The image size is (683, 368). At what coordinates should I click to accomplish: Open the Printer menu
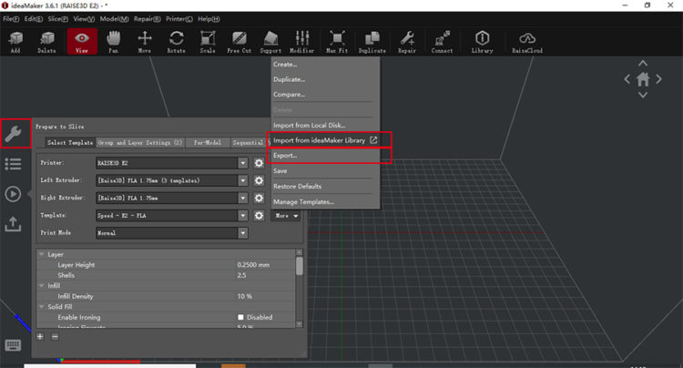point(179,19)
